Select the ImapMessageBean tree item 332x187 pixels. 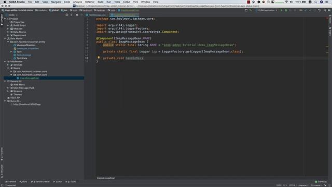30,78
